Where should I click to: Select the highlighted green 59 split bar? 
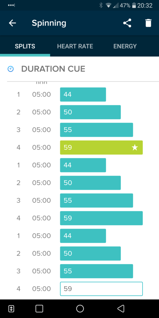click(x=102, y=148)
